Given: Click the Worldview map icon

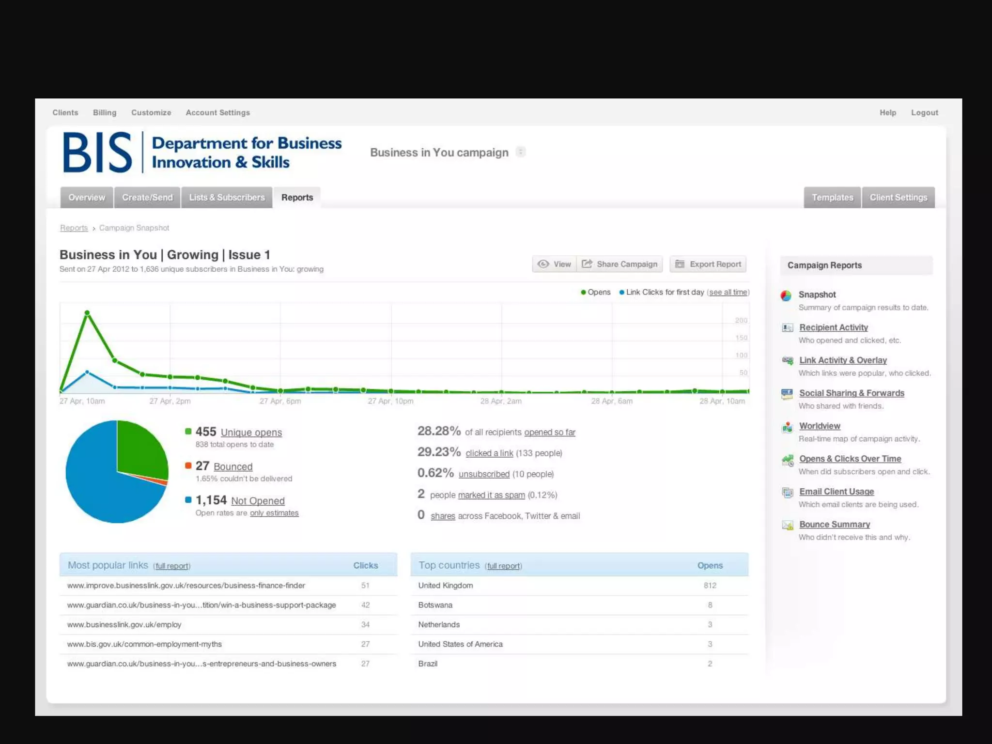Looking at the screenshot, I should (787, 427).
